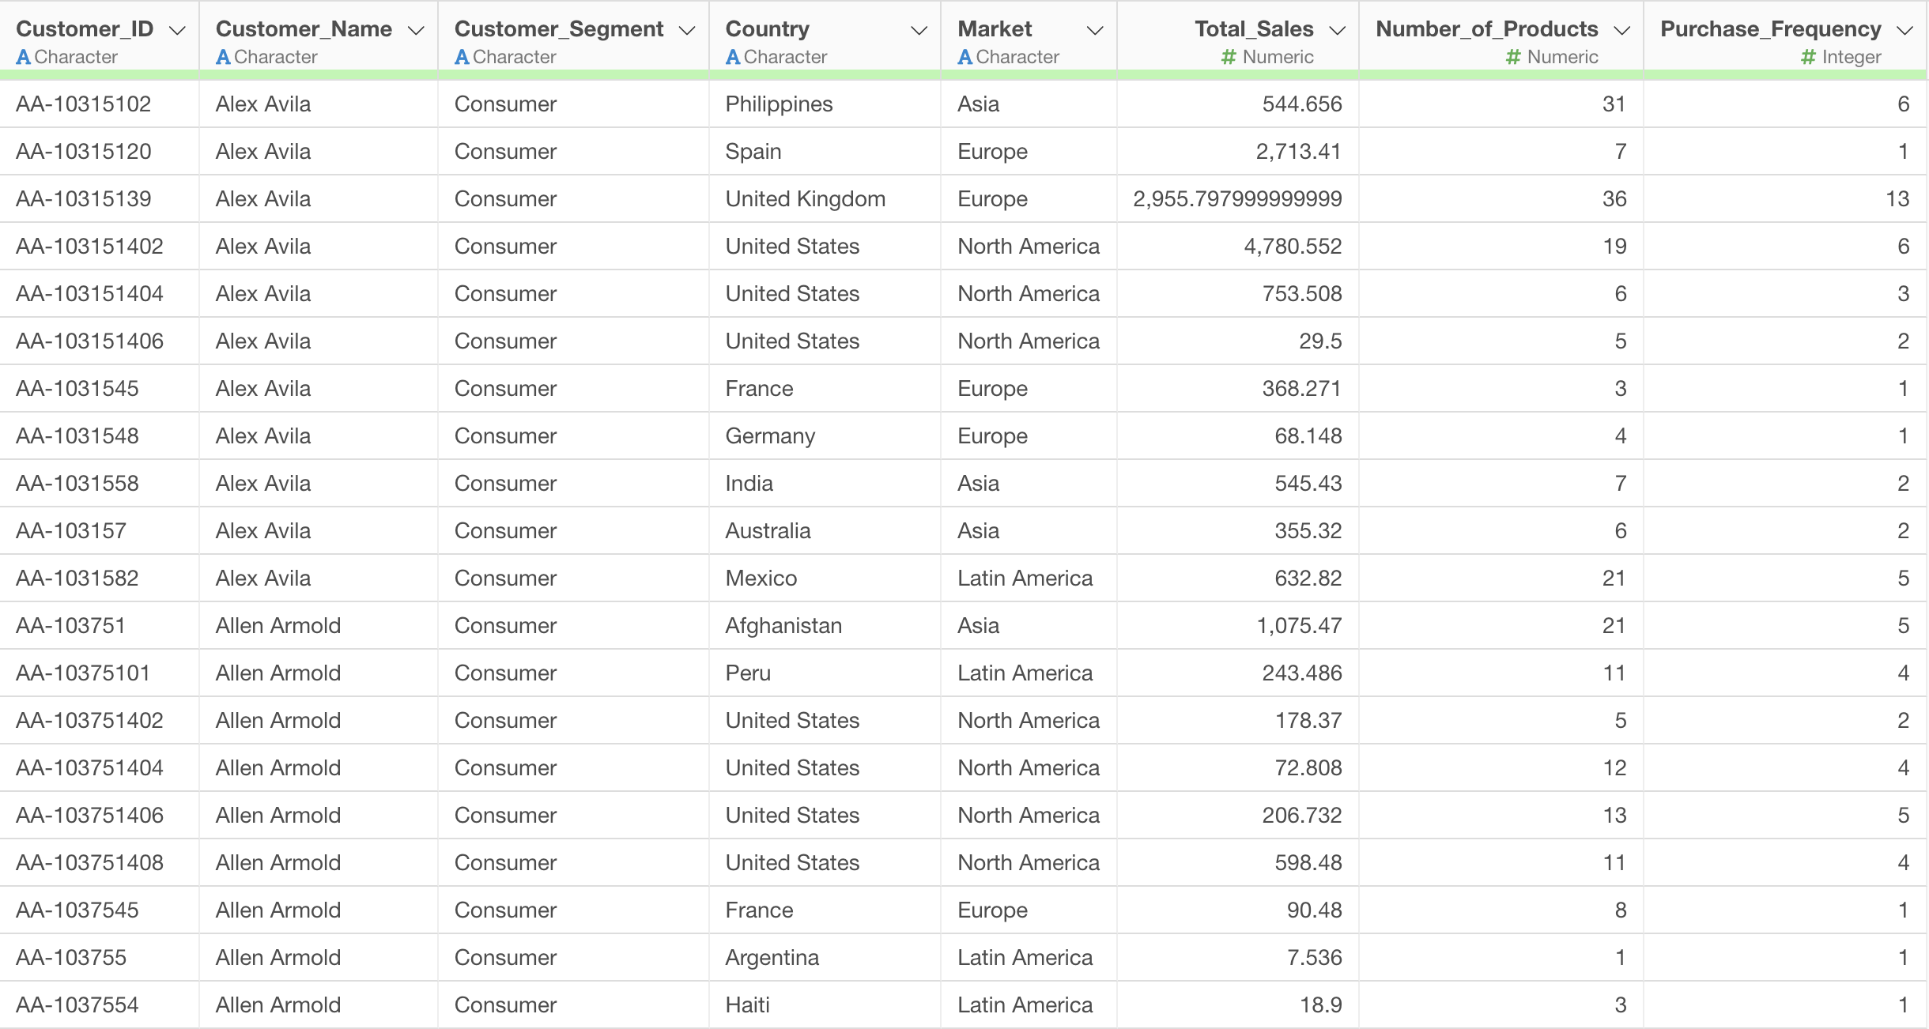Click the Afghanistan country cell
Screen dimensions: 1929x1029
click(783, 625)
